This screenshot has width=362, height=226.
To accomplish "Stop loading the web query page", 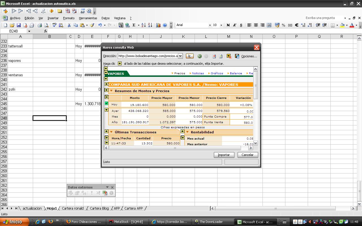I will point(214,56).
